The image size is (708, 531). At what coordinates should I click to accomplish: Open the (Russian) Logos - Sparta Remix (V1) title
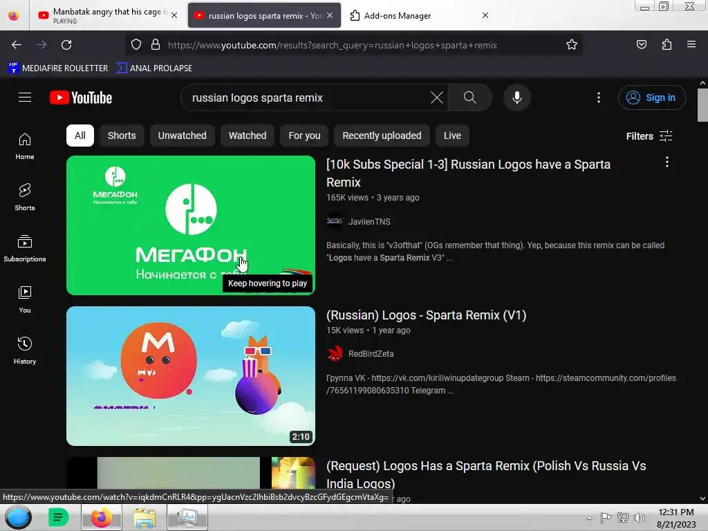tap(426, 315)
